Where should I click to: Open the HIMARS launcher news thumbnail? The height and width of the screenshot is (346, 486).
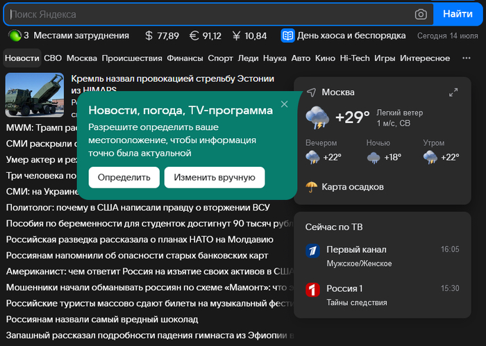coord(35,95)
